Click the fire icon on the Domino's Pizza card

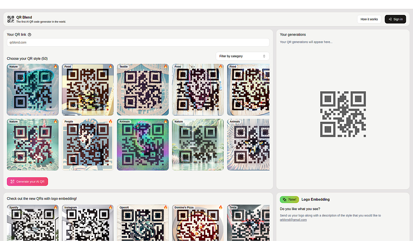pyautogui.click(x=220, y=207)
